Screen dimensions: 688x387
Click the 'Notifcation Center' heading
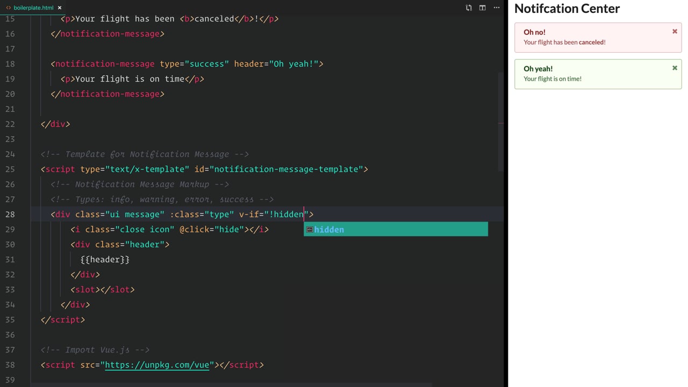[x=567, y=9]
